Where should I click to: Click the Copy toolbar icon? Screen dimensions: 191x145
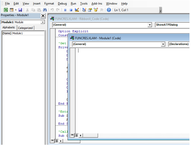(33, 10)
